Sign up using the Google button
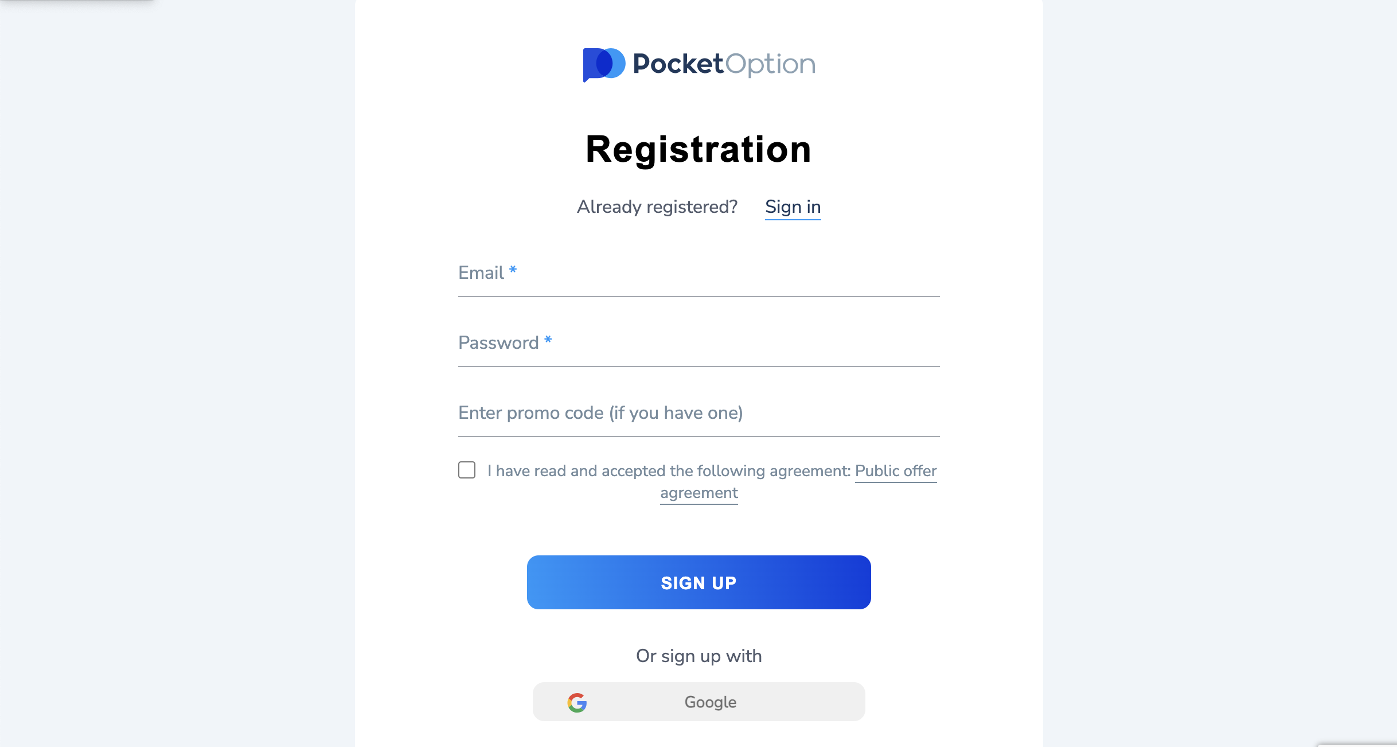 (699, 702)
